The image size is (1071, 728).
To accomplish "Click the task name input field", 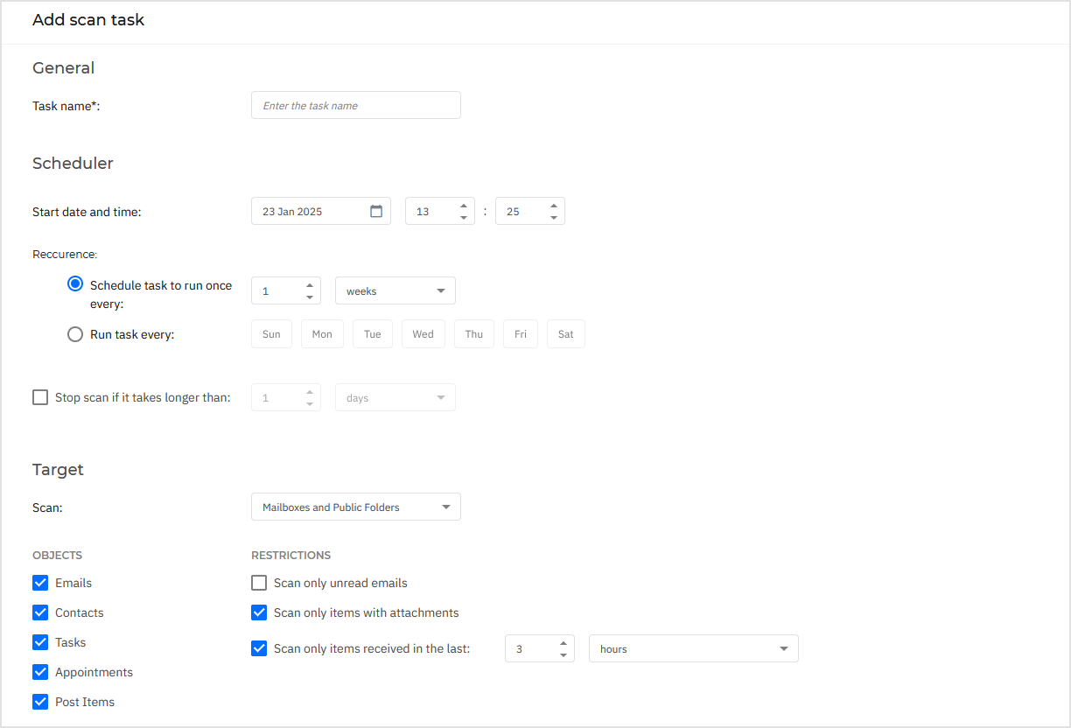I will 355,105.
